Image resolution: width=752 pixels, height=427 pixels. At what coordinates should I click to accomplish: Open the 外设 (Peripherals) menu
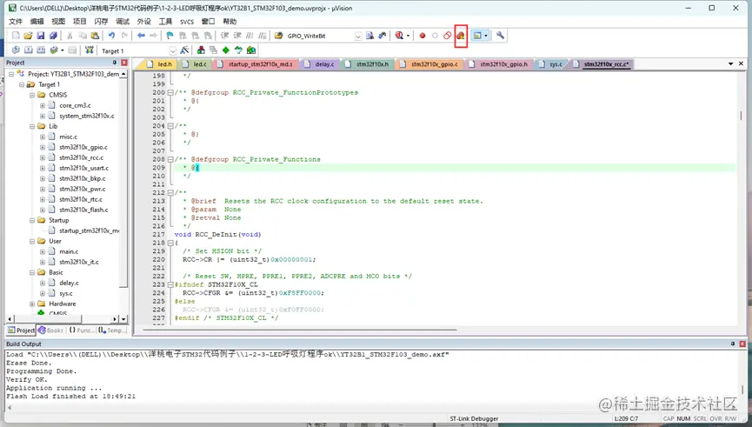coord(143,22)
